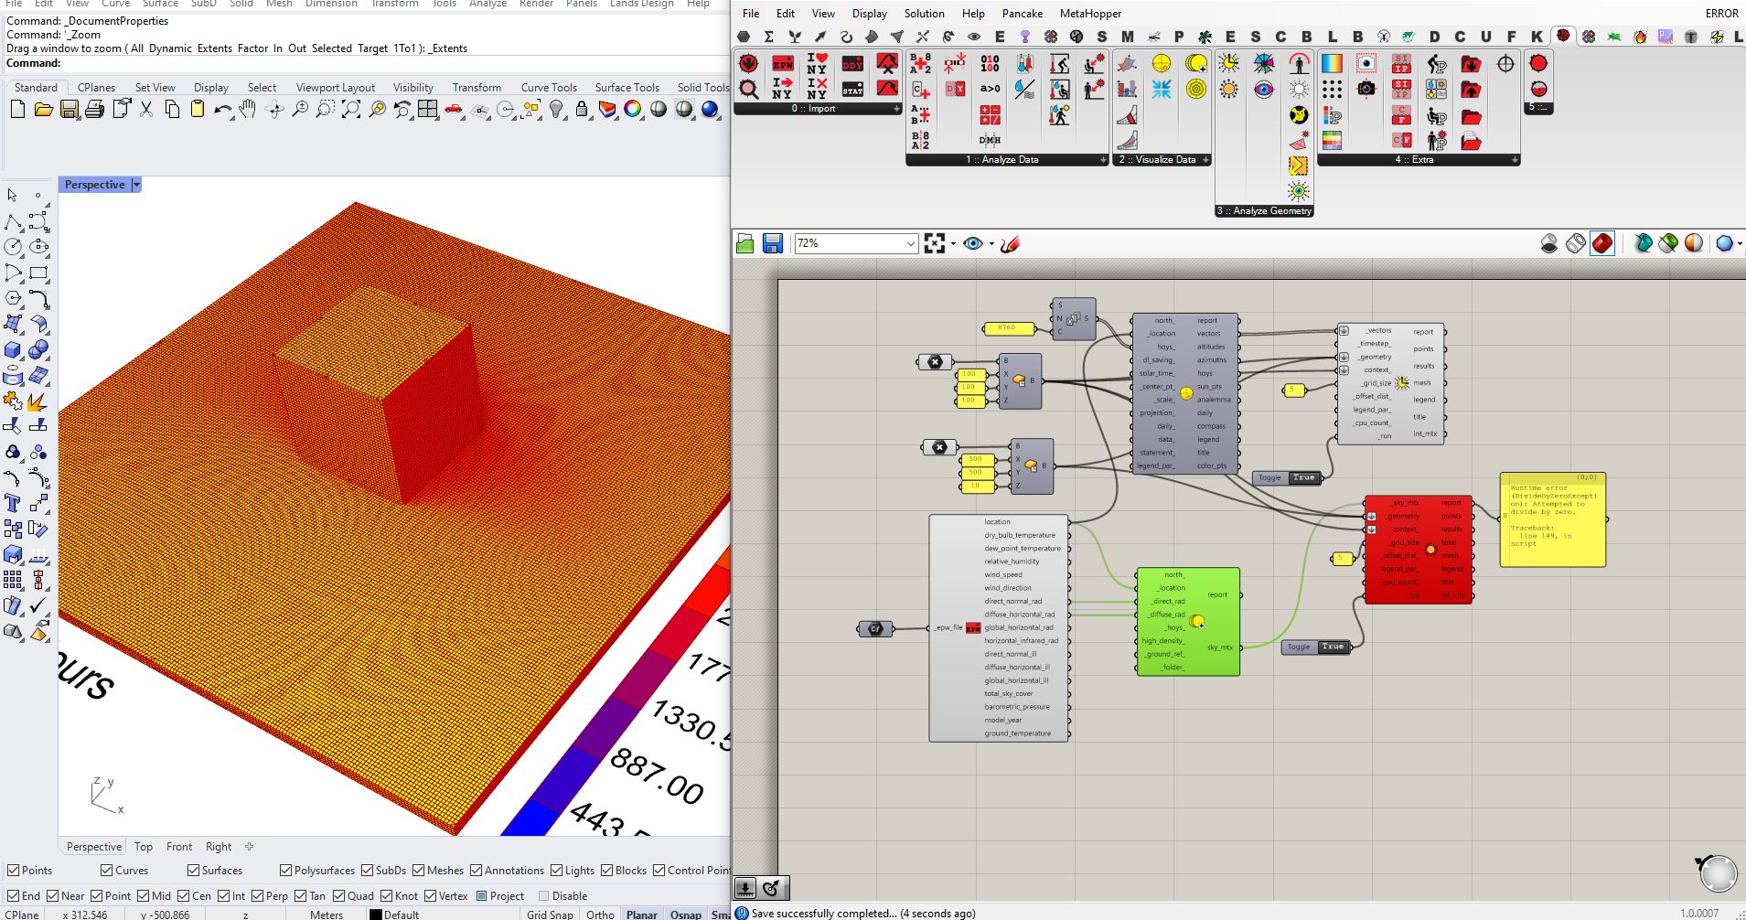The image size is (1746, 920).
Task: Open the 72% zoom level dropdown
Action: 910,243
